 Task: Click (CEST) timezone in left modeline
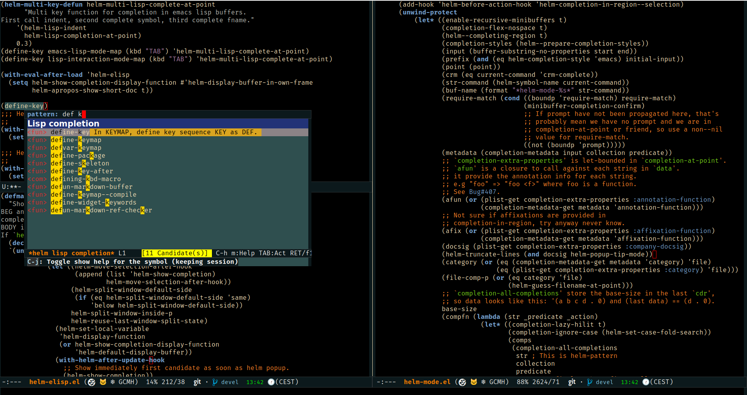click(287, 382)
